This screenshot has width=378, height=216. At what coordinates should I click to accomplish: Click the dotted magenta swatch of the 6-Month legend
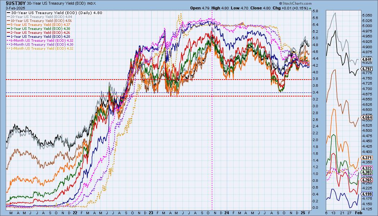(9, 40)
